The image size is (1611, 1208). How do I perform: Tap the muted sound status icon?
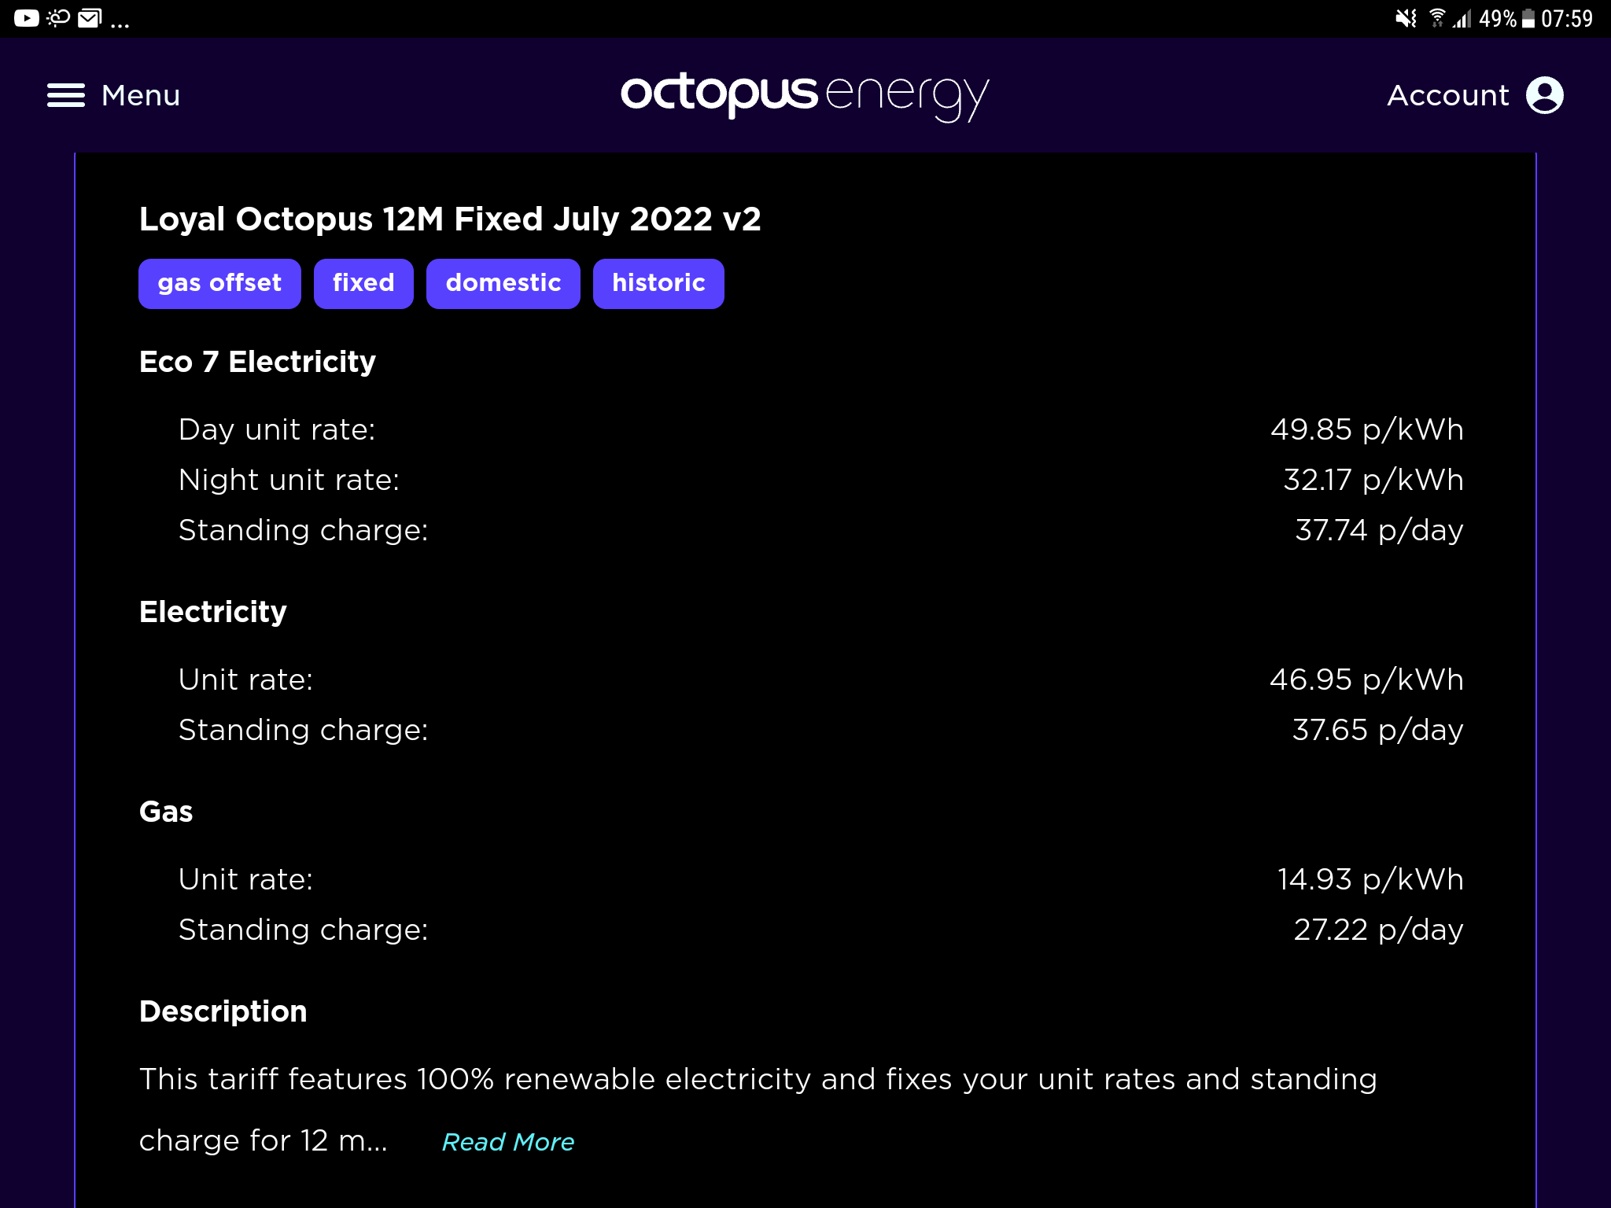tap(1406, 18)
